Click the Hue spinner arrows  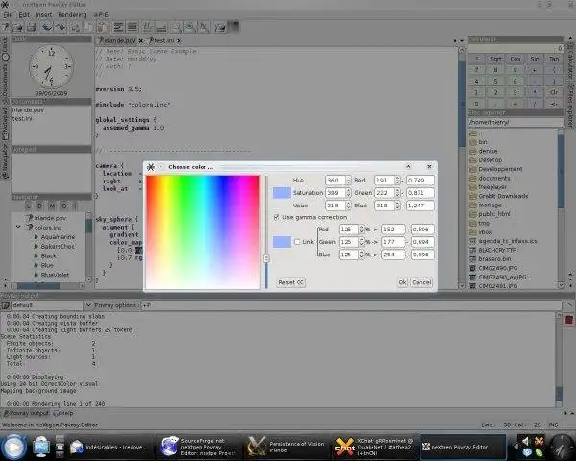pyautogui.click(x=348, y=181)
